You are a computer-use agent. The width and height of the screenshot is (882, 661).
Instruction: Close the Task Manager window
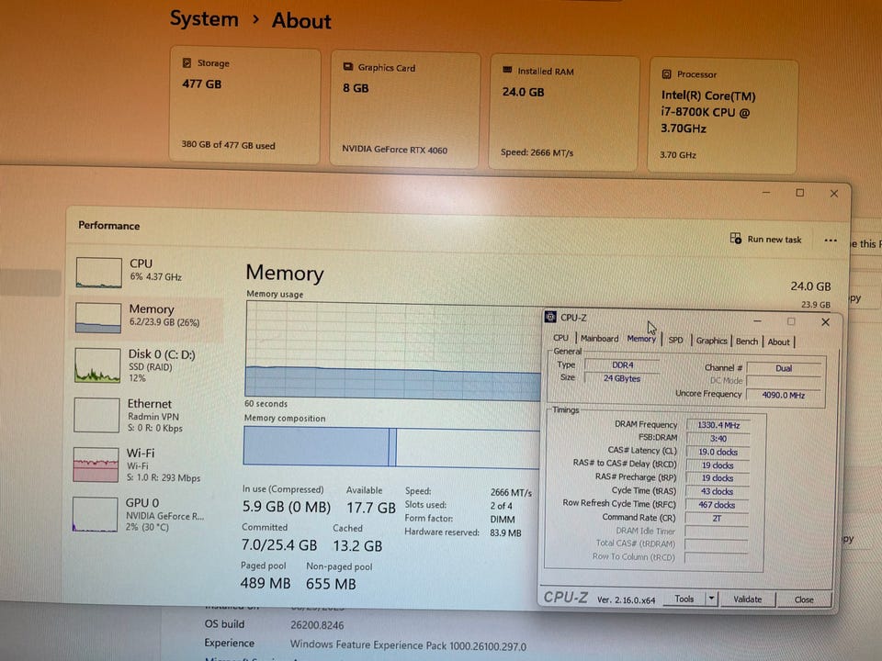point(834,194)
